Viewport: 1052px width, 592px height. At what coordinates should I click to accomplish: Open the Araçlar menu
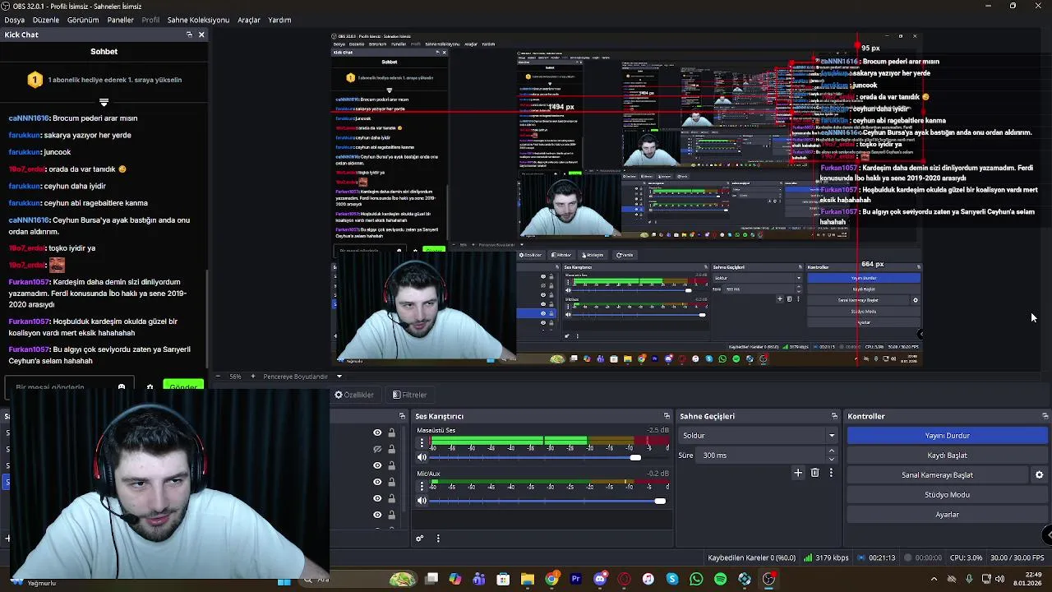[x=249, y=20]
